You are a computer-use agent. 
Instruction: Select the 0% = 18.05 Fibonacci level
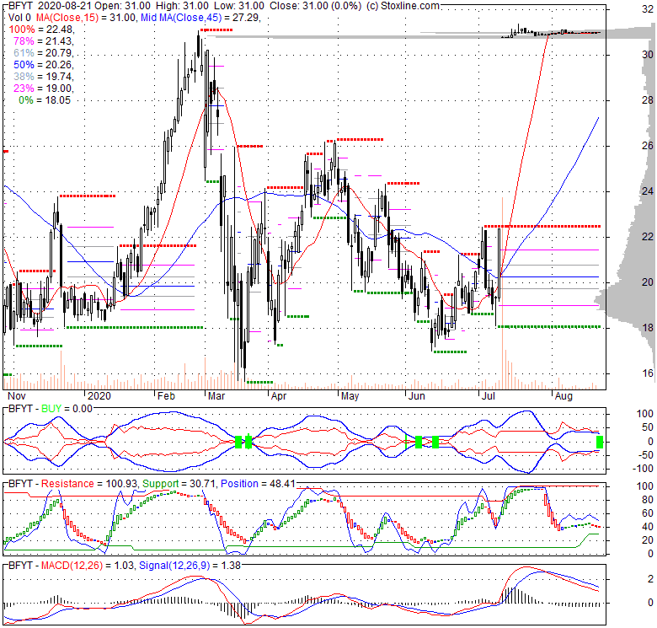point(45,100)
